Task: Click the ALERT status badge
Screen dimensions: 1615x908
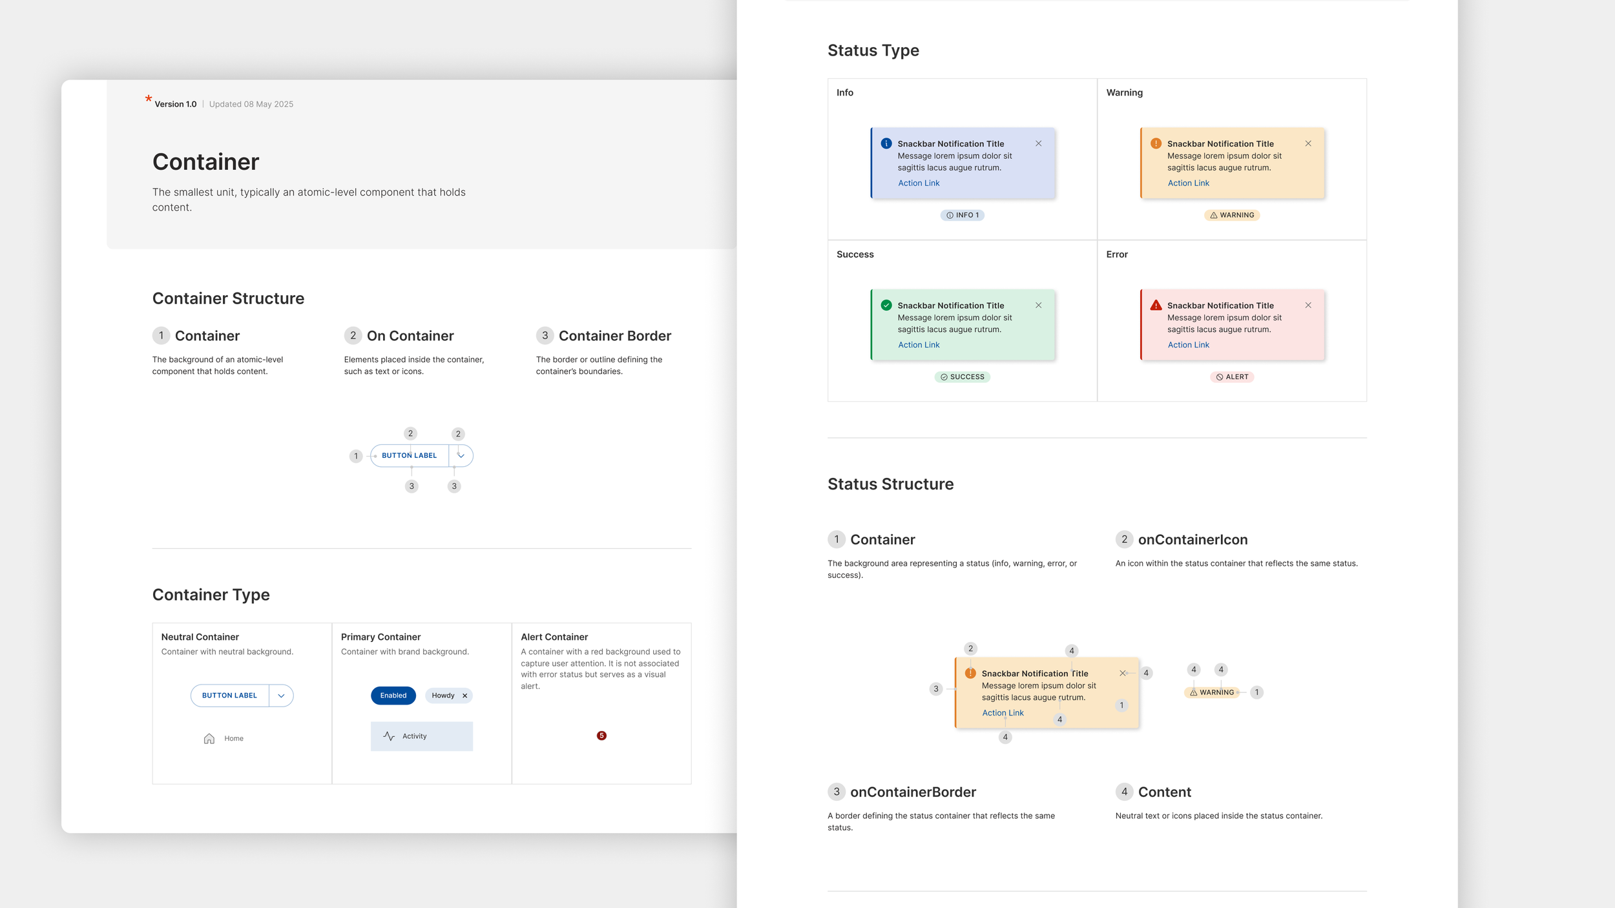Action: click(x=1232, y=377)
